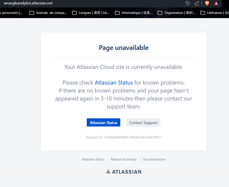Open Brave Rewards triangle icon
Screen dimensions: 229x187
click(216, 3)
